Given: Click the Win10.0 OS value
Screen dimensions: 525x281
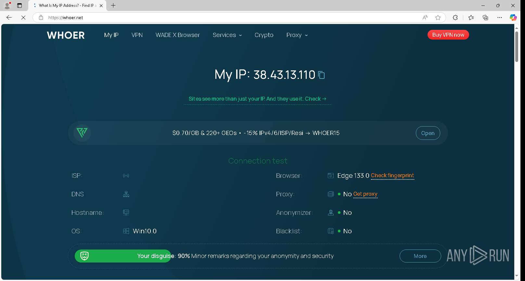Looking at the screenshot, I should coord(145,231).
